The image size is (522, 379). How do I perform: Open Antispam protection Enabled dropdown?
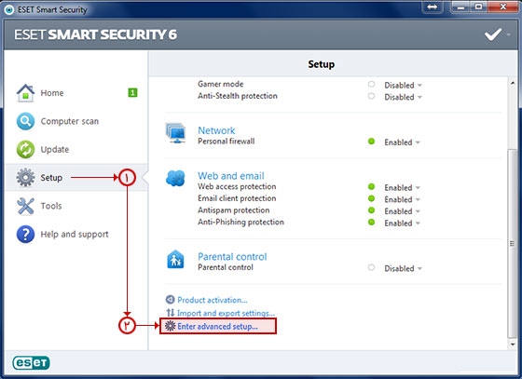(x=402, y=211)
